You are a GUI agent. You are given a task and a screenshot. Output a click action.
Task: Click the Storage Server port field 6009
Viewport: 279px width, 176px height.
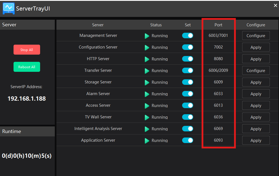pyautogui.click(x=218, y=82)
